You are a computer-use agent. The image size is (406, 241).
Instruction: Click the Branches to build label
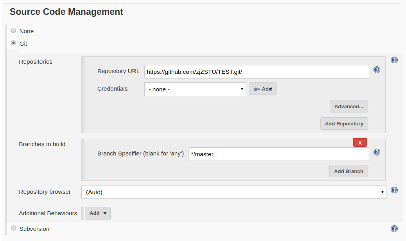pos(42,144)
